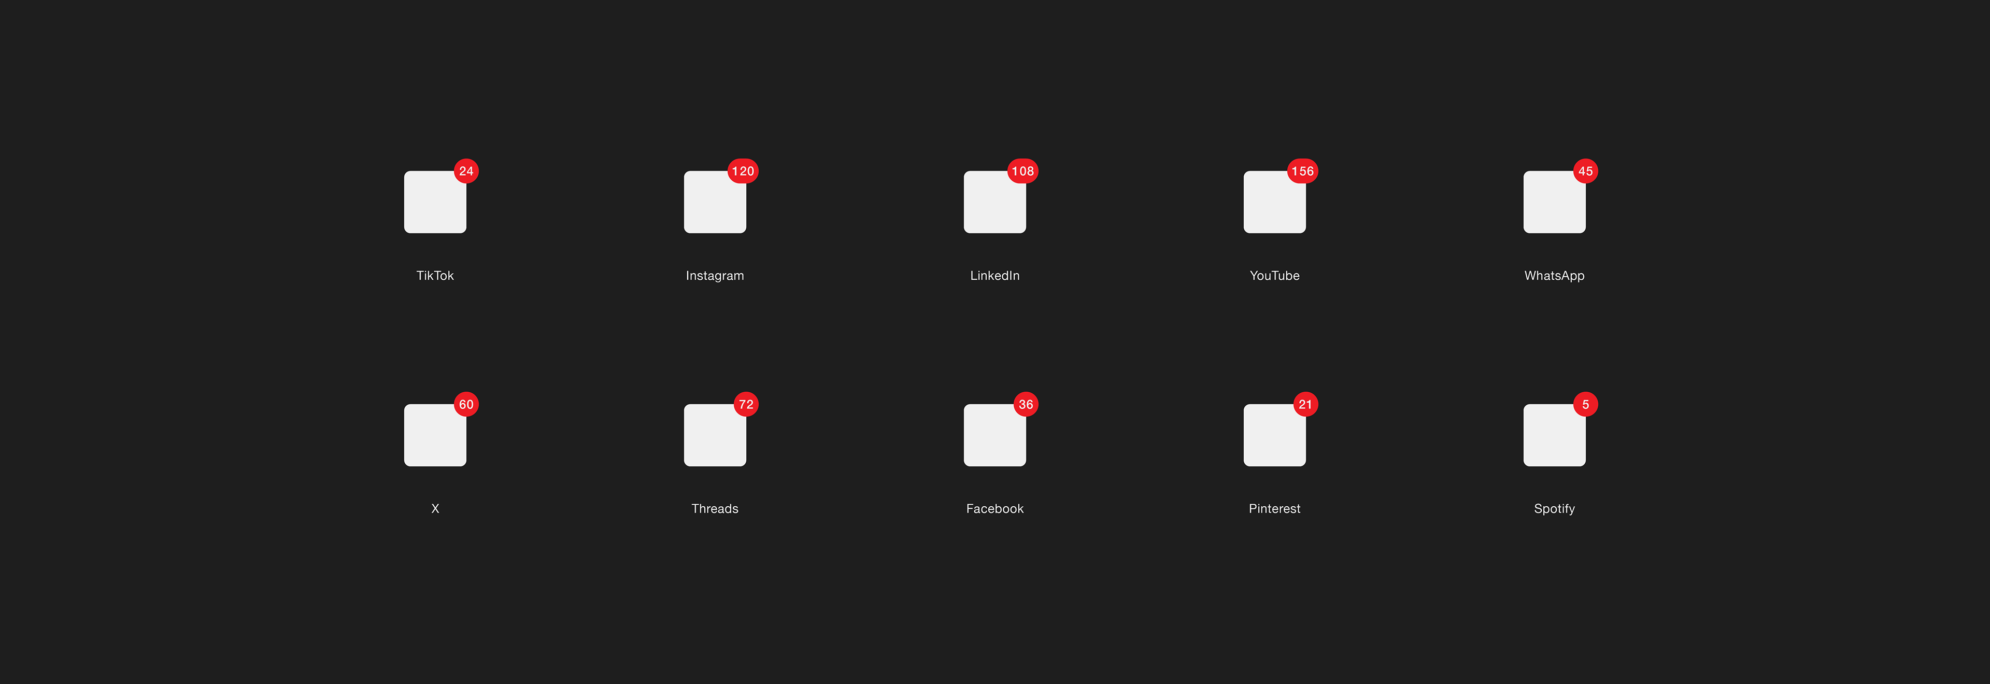
Task: Tap the 108 badge on LinkedIn
Action: 1023,172
